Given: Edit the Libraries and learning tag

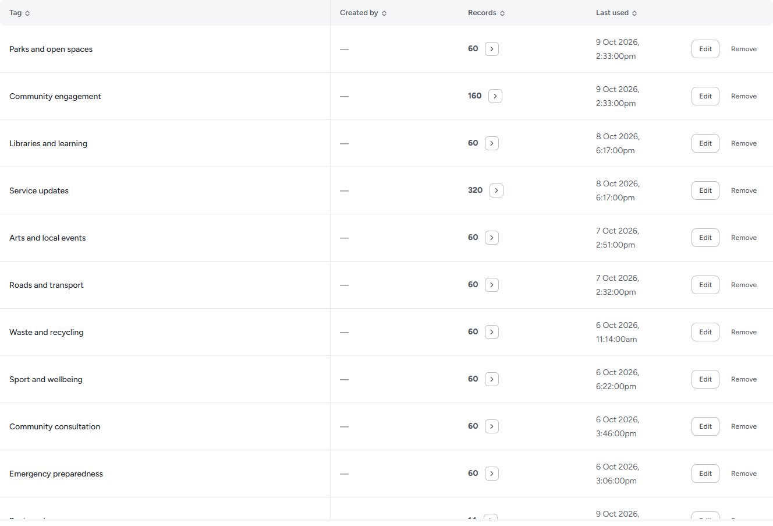Looking at the screenshot, I should pyautogui.click(x=705, y=143).
